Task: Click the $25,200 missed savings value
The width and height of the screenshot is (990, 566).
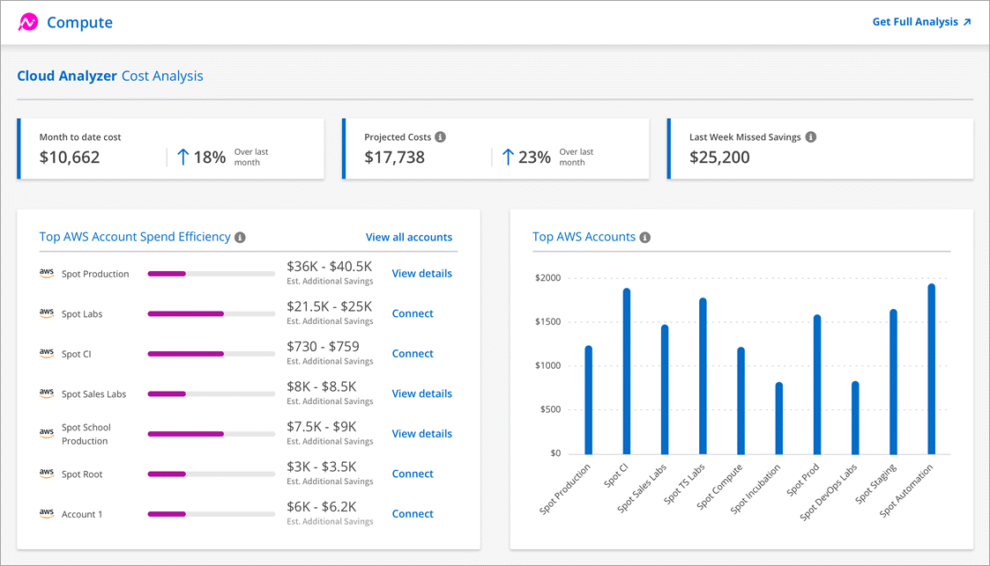Action: point(719,158)
